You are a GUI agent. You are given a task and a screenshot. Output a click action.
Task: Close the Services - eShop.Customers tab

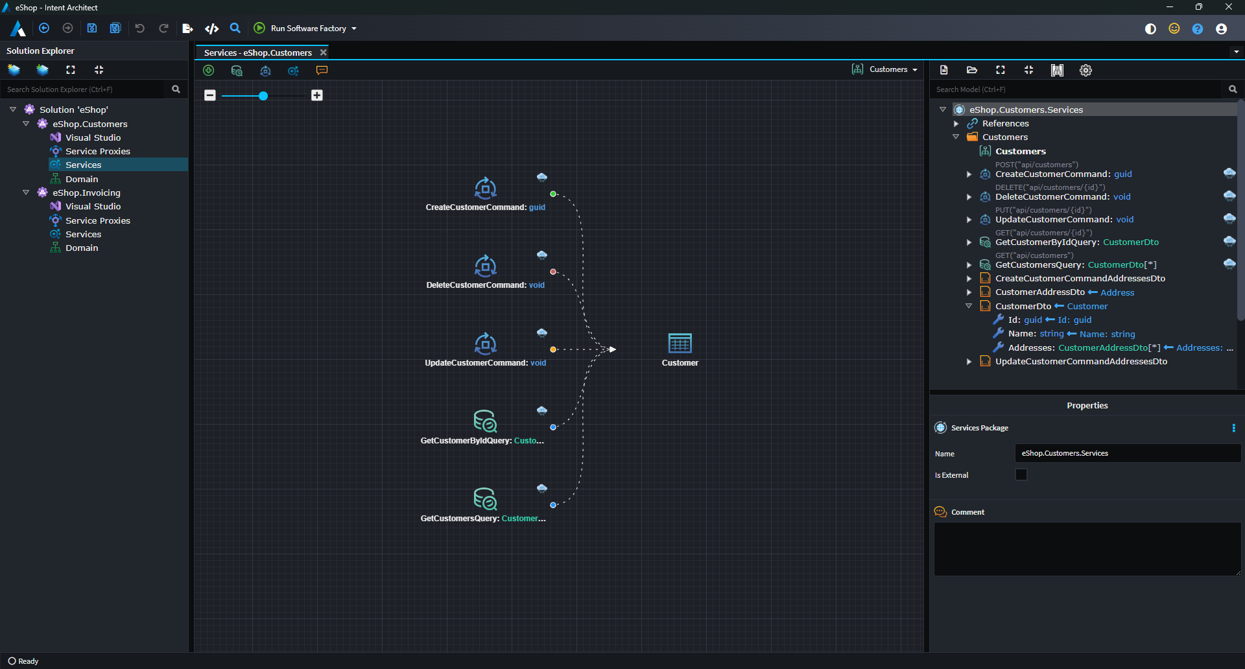click(323, 53)
